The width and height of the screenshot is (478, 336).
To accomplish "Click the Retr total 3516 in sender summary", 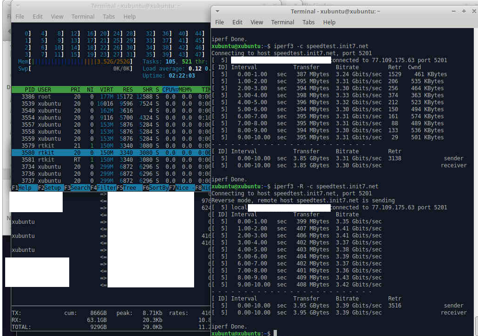I will [395, 306].
